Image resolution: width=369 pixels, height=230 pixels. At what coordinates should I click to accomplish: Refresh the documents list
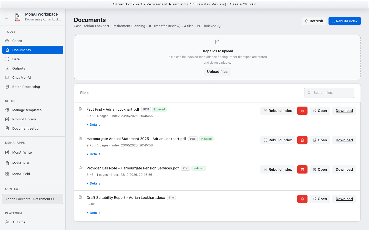pos(314,21)
